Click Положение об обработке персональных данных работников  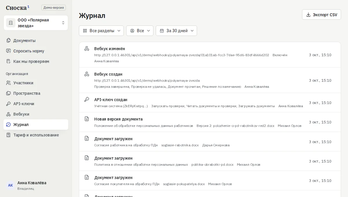144,126
